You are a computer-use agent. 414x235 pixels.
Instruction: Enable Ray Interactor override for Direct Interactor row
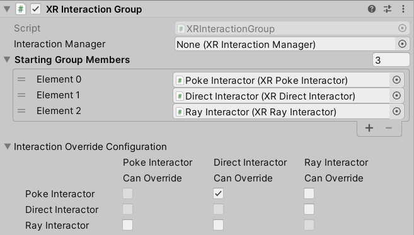(309, 209)
